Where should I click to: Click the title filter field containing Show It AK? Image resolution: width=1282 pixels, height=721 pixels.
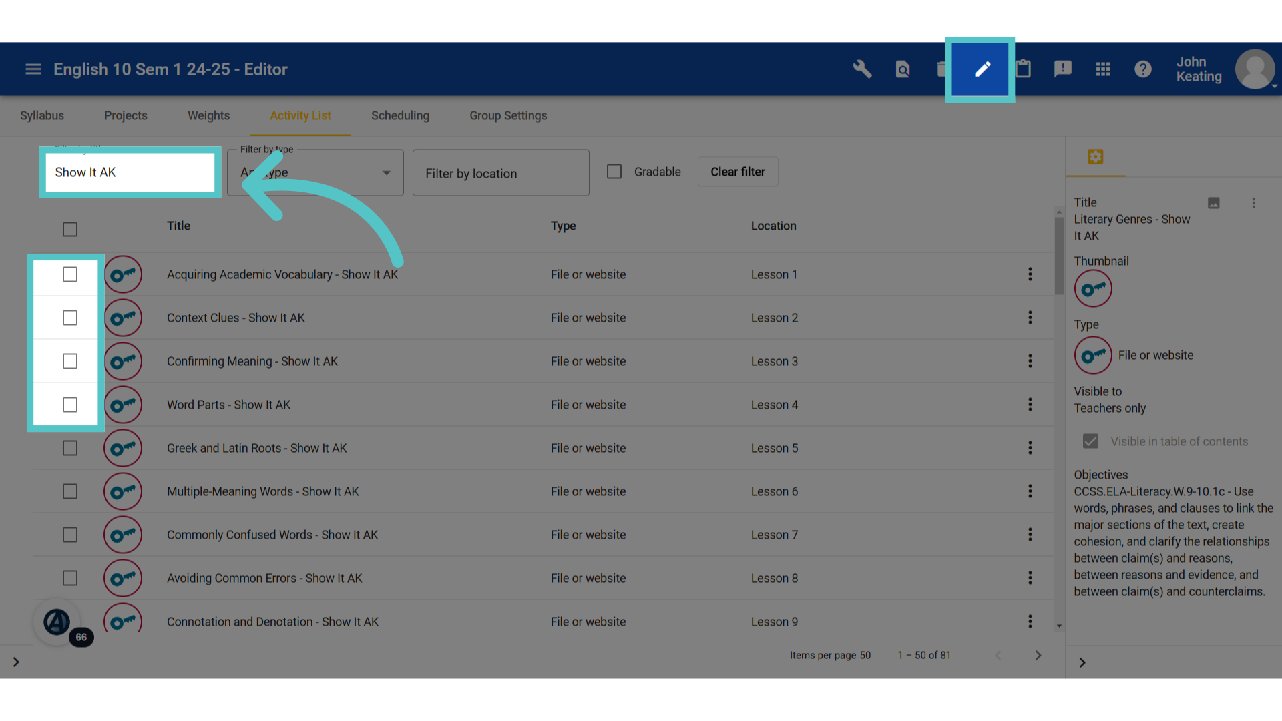click(130, 172)
